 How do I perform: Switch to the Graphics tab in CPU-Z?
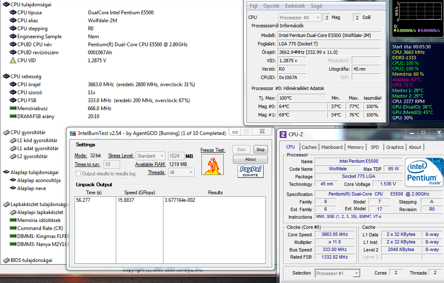point(395,147)
